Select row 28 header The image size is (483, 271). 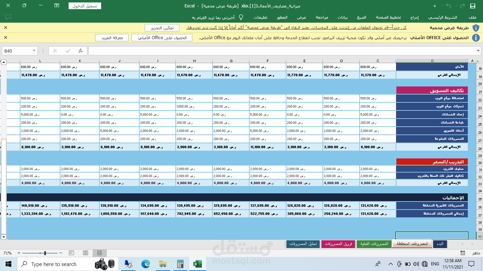480,146
